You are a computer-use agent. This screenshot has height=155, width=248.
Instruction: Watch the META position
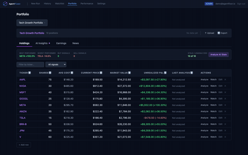click(213, 105)
